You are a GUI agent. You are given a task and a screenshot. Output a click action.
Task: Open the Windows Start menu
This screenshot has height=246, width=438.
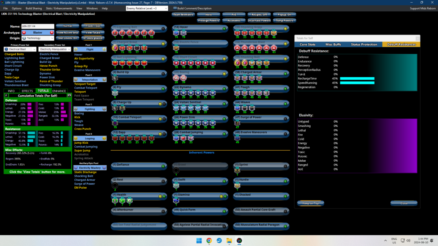(199, 241)
